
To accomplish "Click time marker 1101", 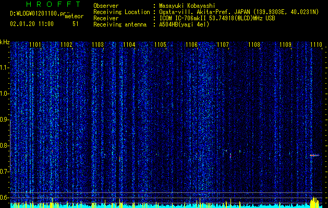I will (35, 45).
